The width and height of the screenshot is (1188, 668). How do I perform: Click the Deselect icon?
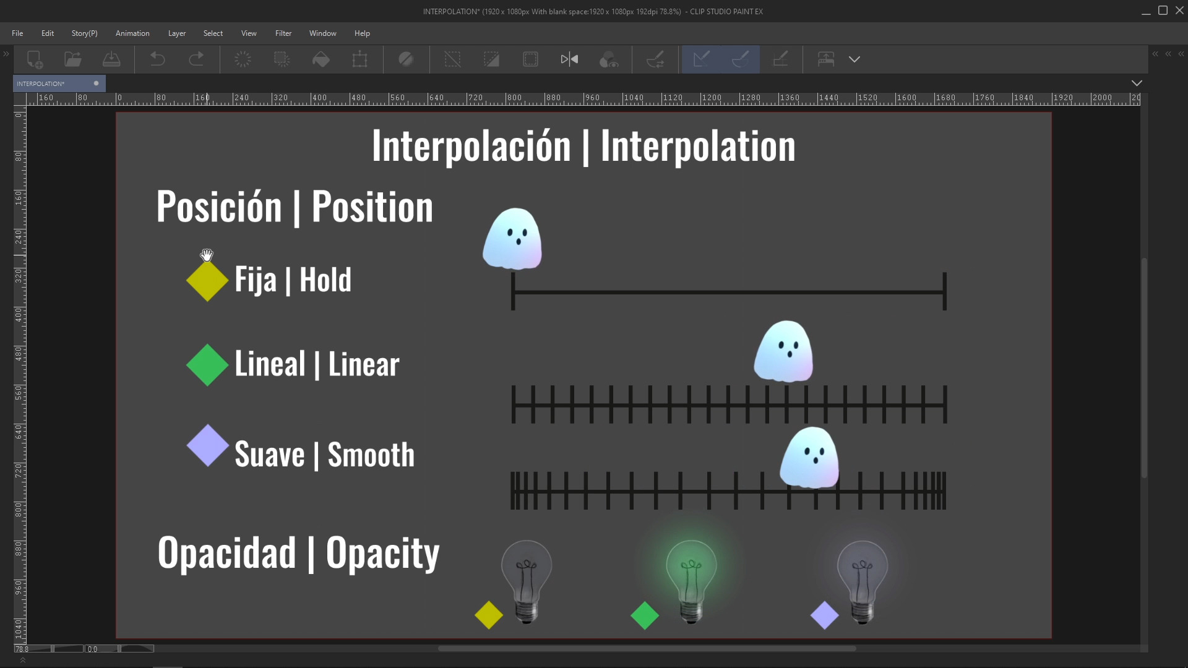(x=452, y=59)
